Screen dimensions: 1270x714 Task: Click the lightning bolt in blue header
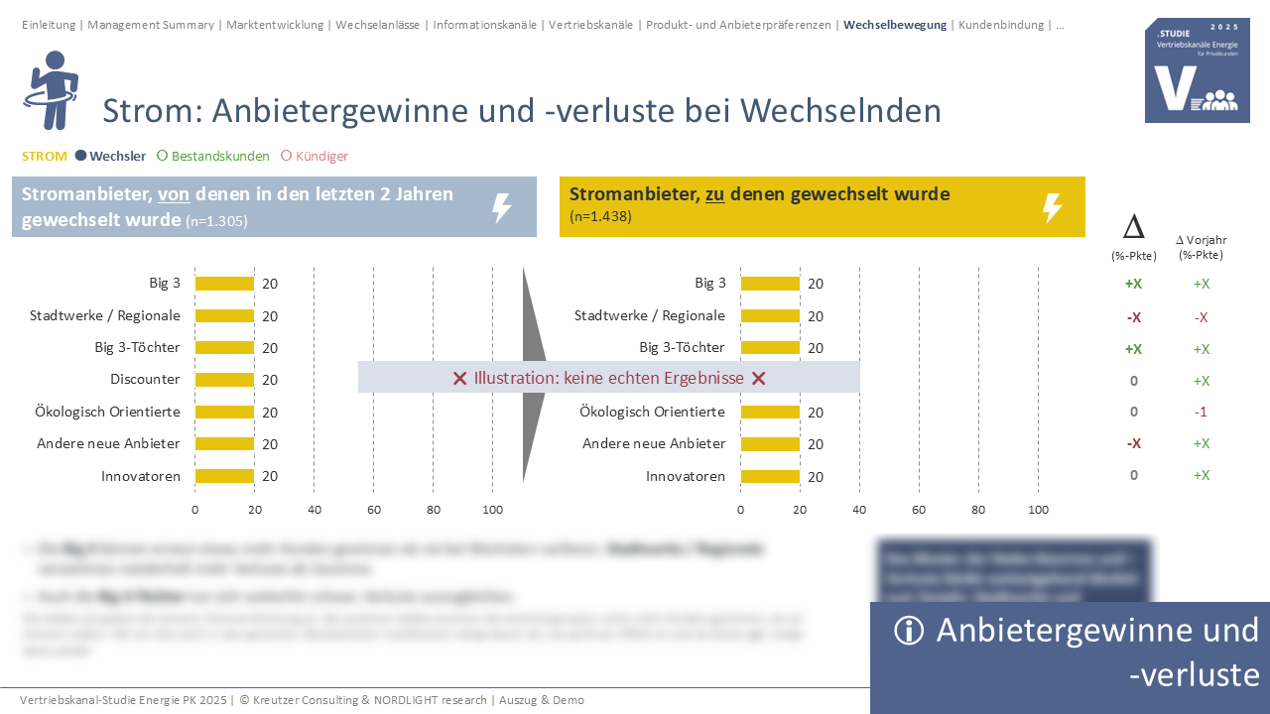click(502, 207)
